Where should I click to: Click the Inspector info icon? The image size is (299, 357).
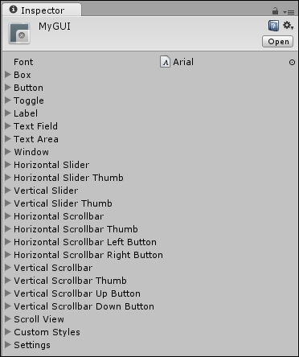[13, 10]
